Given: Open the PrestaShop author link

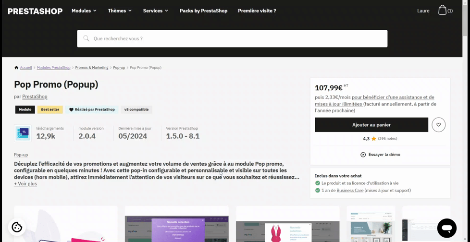Looking at the screenshot, I should point(35,97).
